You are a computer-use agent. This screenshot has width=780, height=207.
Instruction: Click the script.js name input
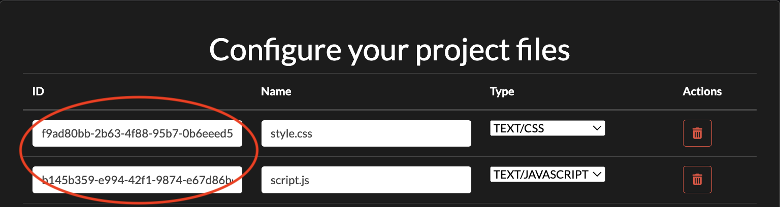[x=366, y=180]
